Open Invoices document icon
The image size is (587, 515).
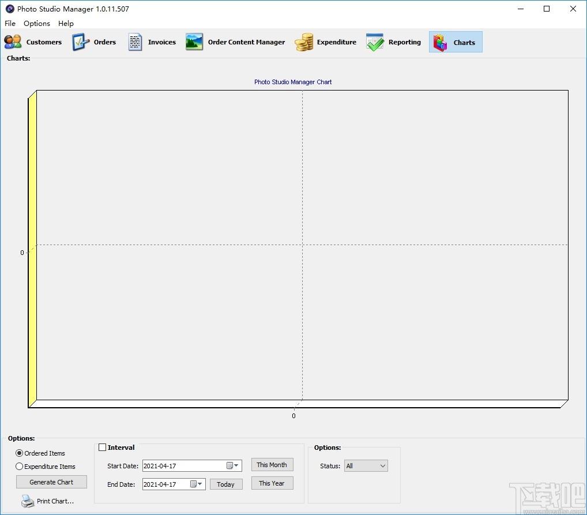coord(135,42)
